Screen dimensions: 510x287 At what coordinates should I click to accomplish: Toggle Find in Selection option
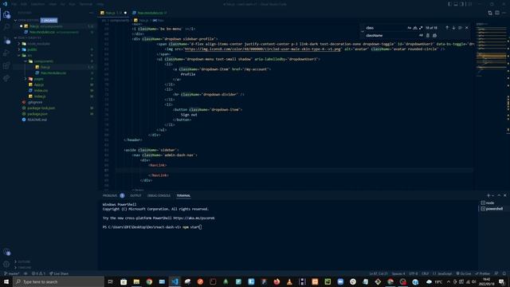pyautogui.click(x=460, y=28)
